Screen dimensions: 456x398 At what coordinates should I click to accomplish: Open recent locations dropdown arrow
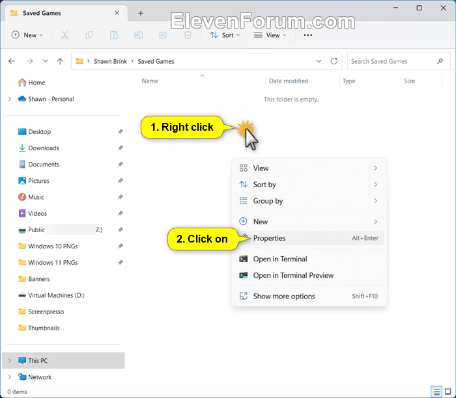[45, 61]
